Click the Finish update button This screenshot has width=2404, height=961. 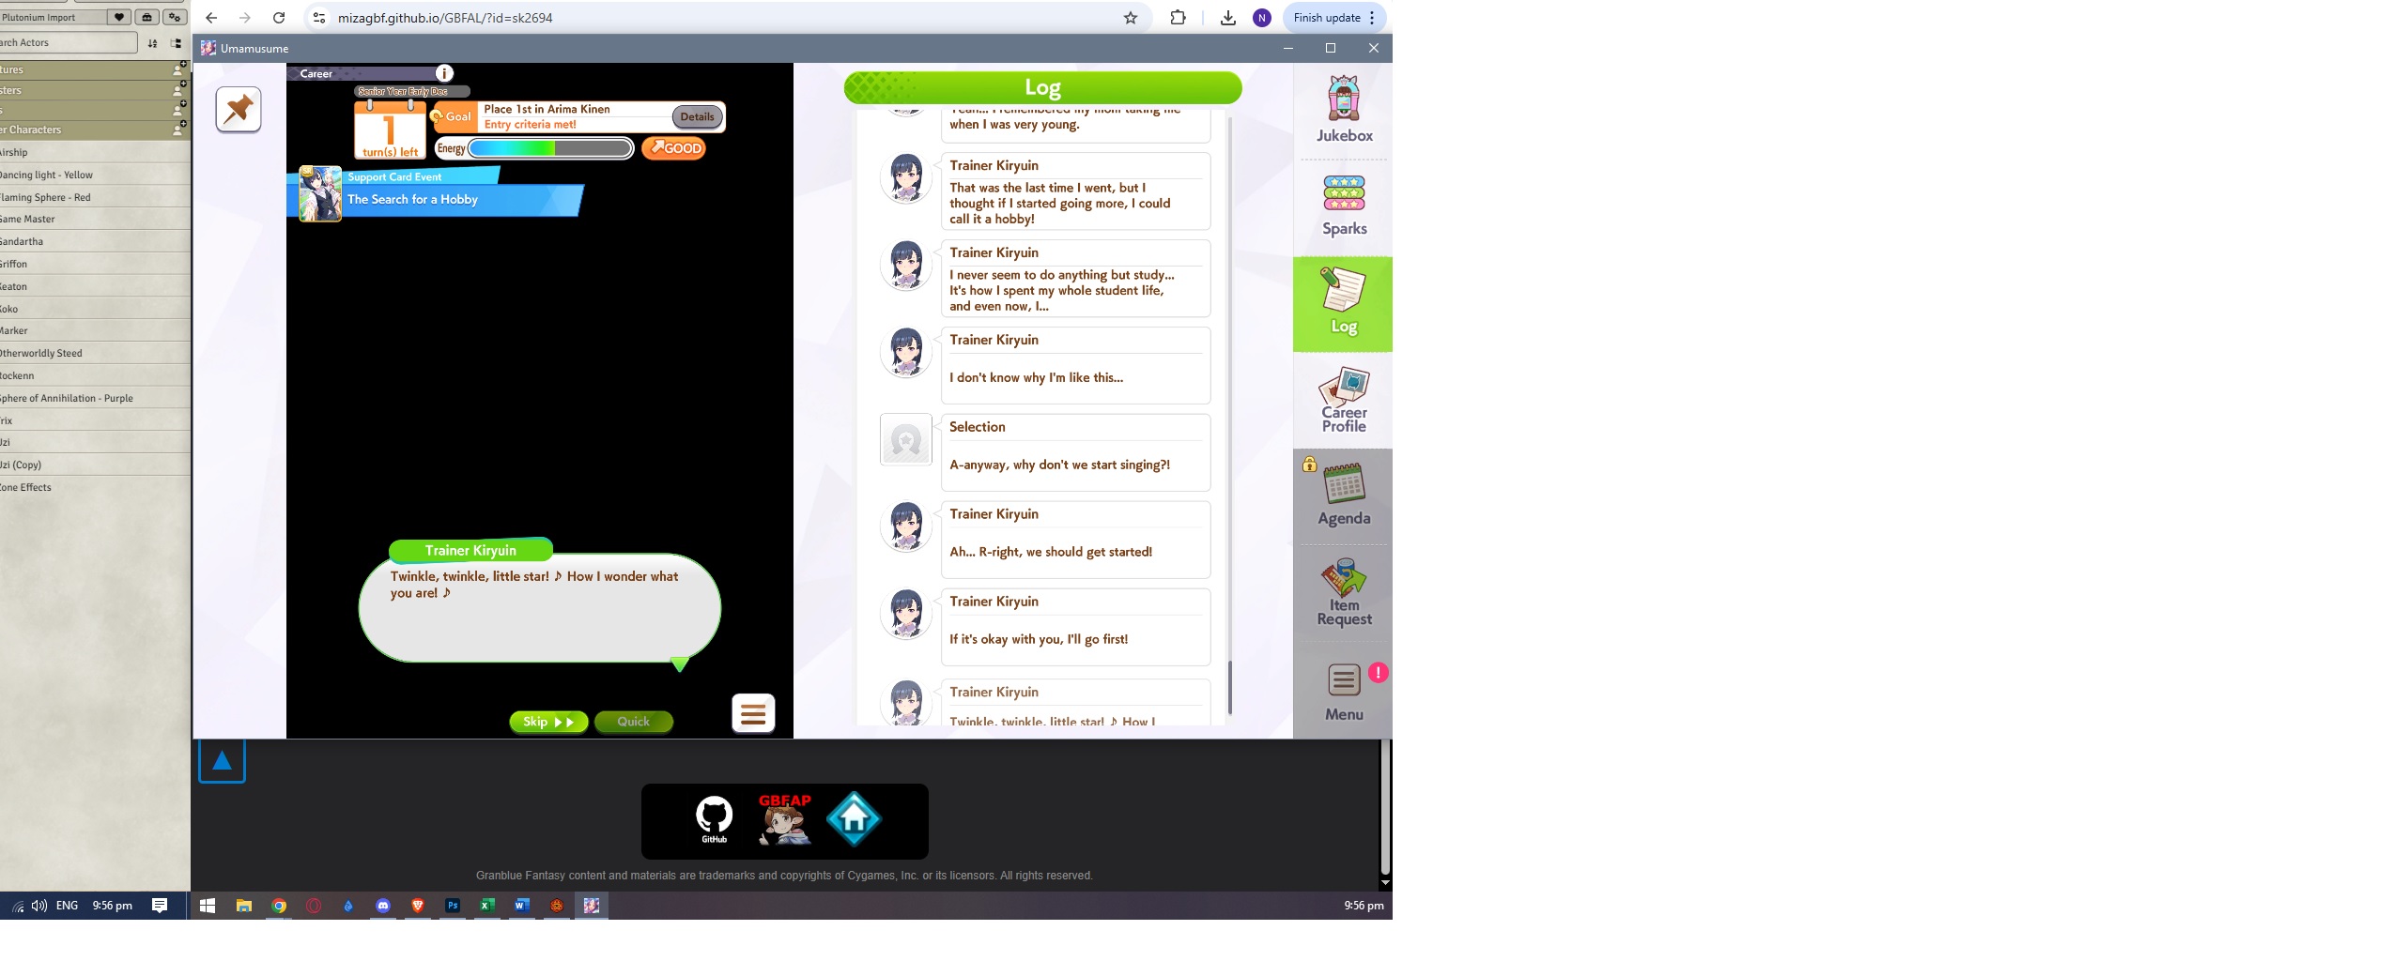pos(1333,18)
